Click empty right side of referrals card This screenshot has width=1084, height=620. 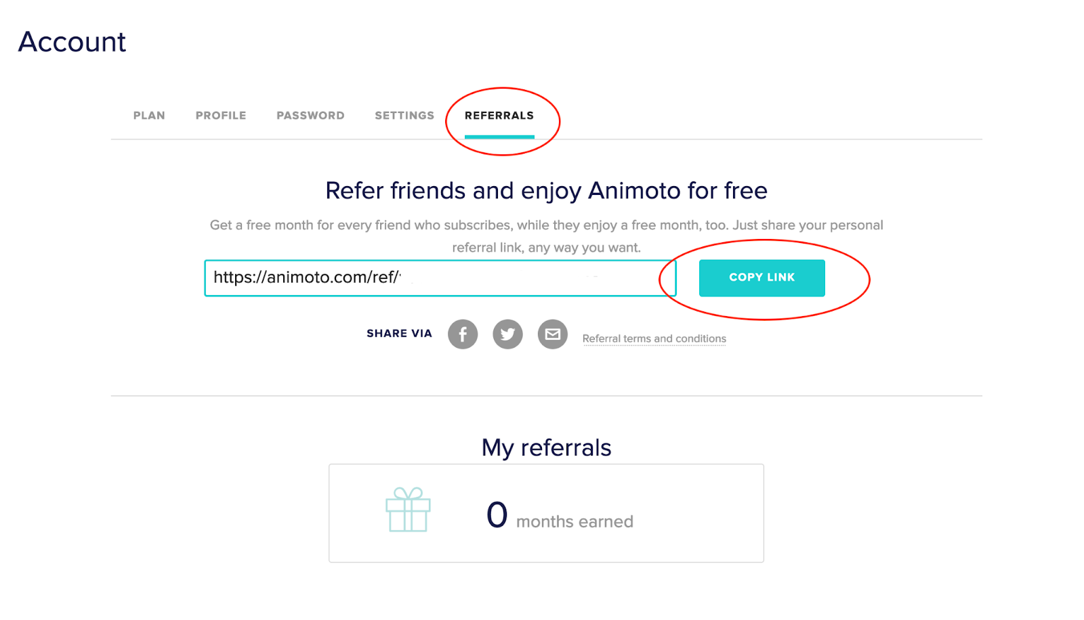(705, 513)
